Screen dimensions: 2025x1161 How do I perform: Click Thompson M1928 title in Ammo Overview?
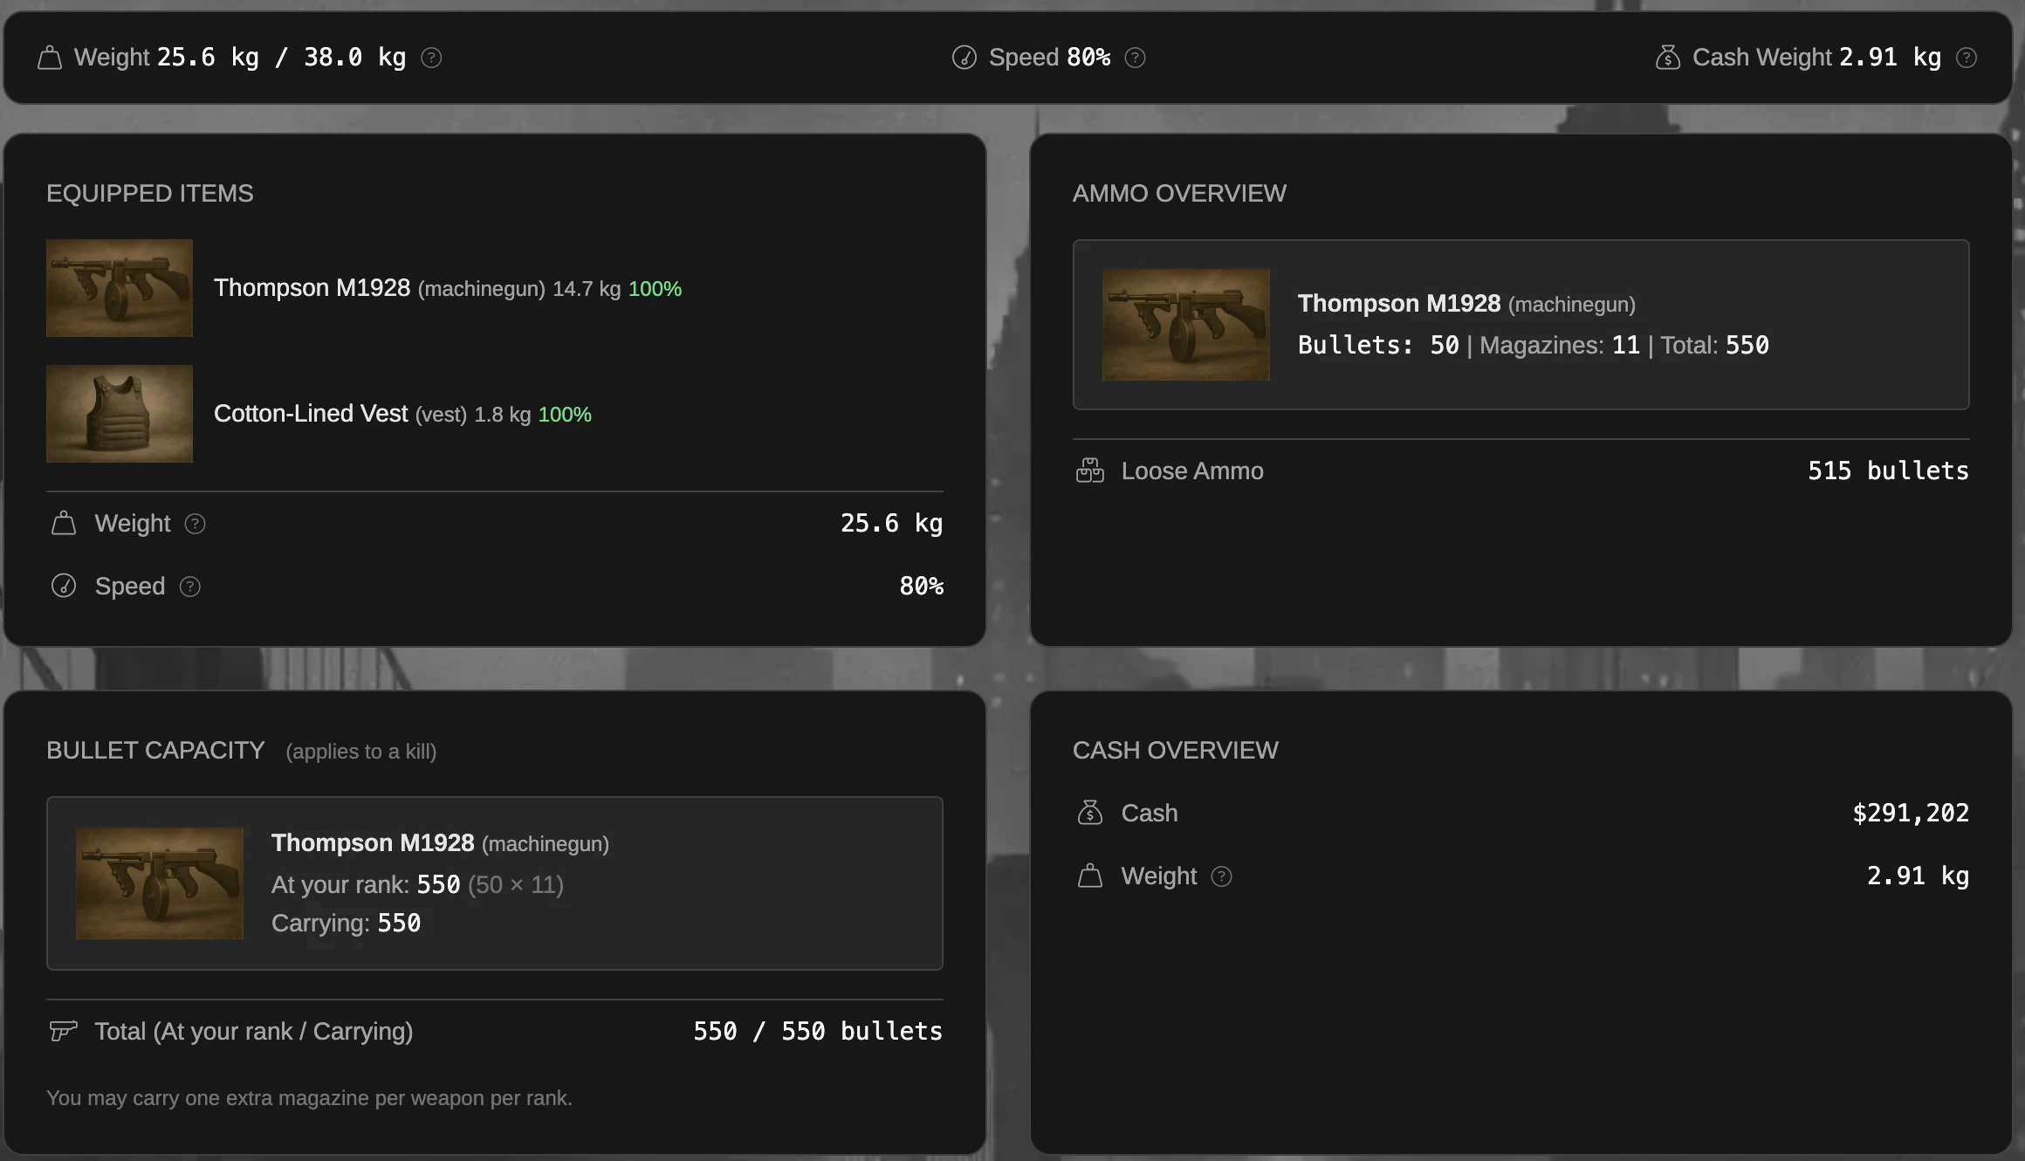[x=1399, y=304]
